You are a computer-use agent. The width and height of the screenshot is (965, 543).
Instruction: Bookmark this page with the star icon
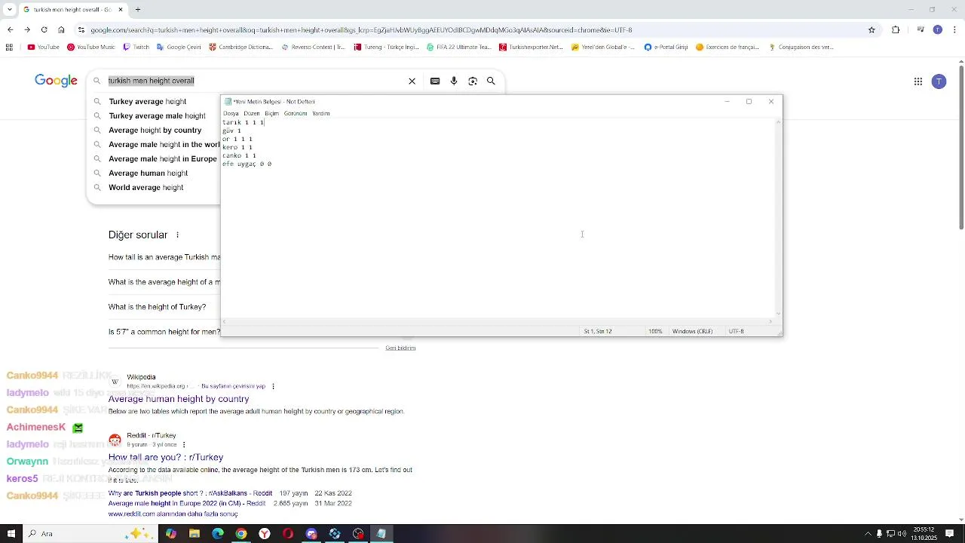pos(872,30)
